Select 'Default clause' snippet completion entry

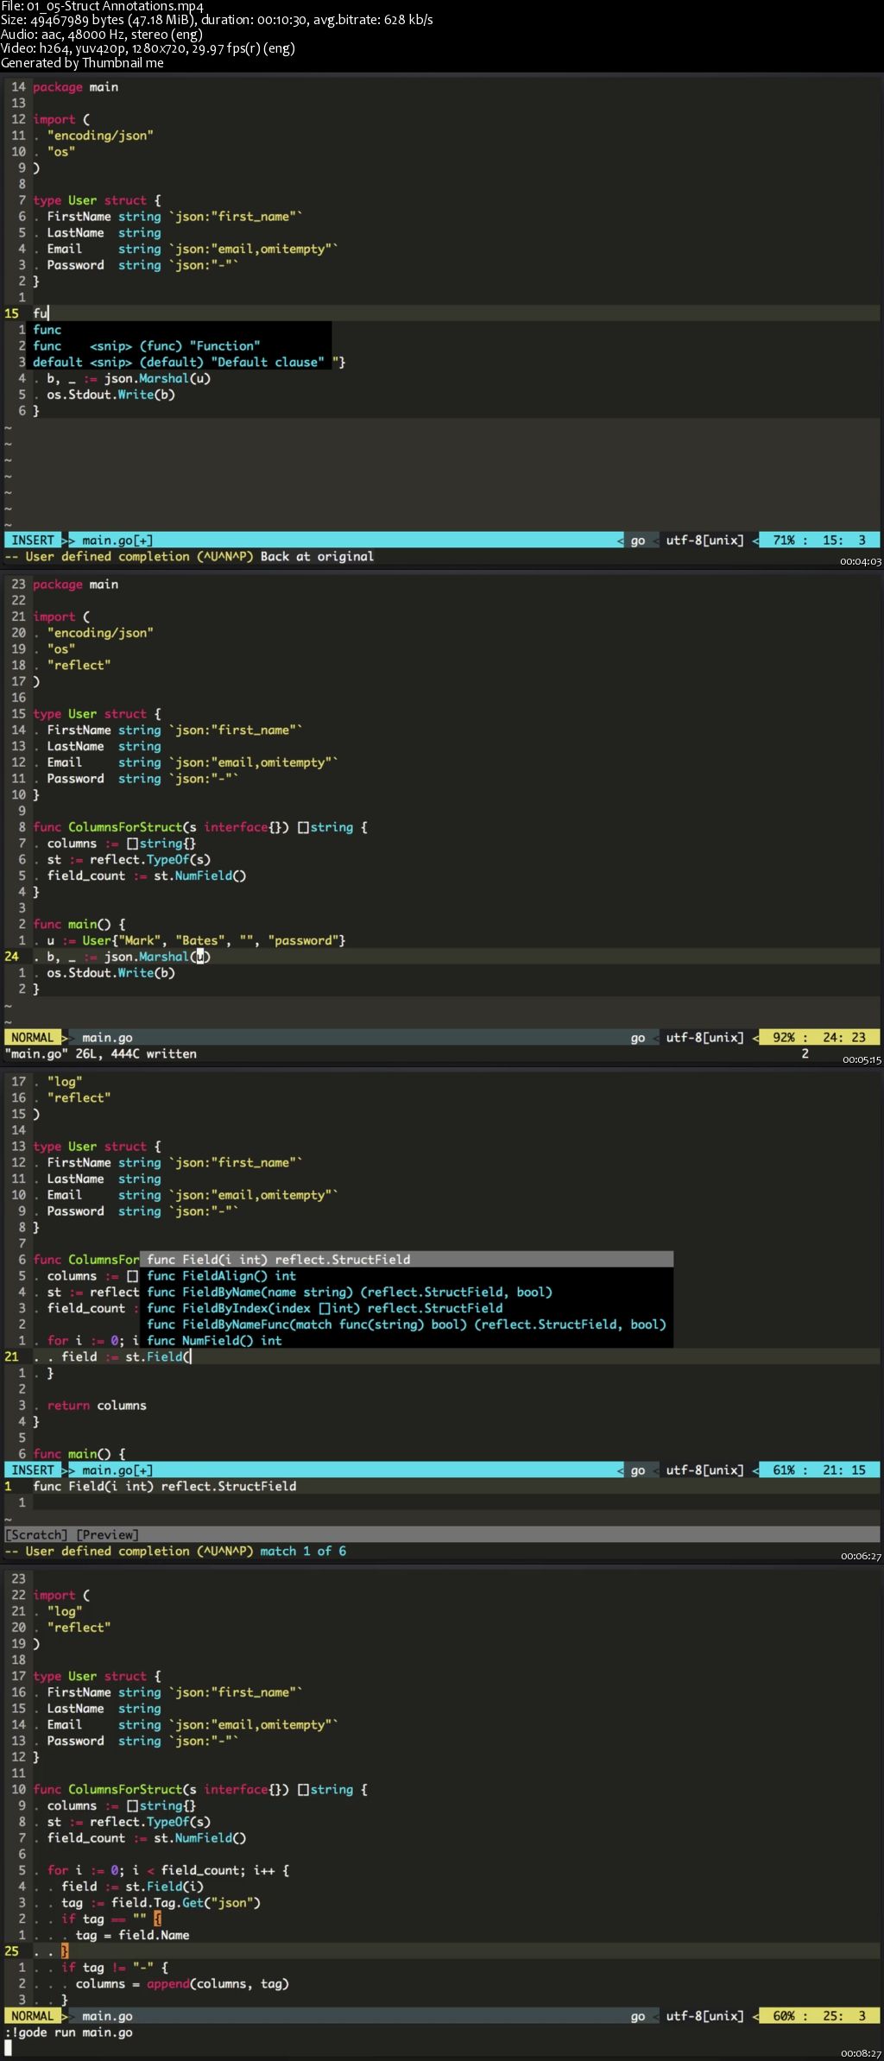180,362
